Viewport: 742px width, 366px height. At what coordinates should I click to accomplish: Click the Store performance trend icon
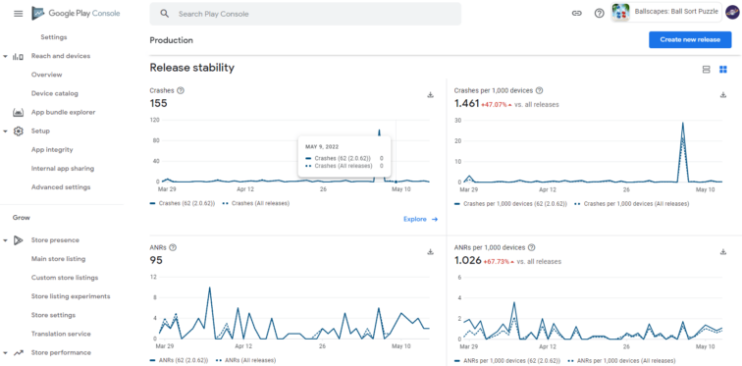click(18, 353)
